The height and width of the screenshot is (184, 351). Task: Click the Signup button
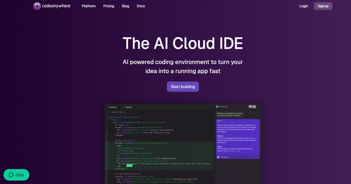[x=323, y=6]
